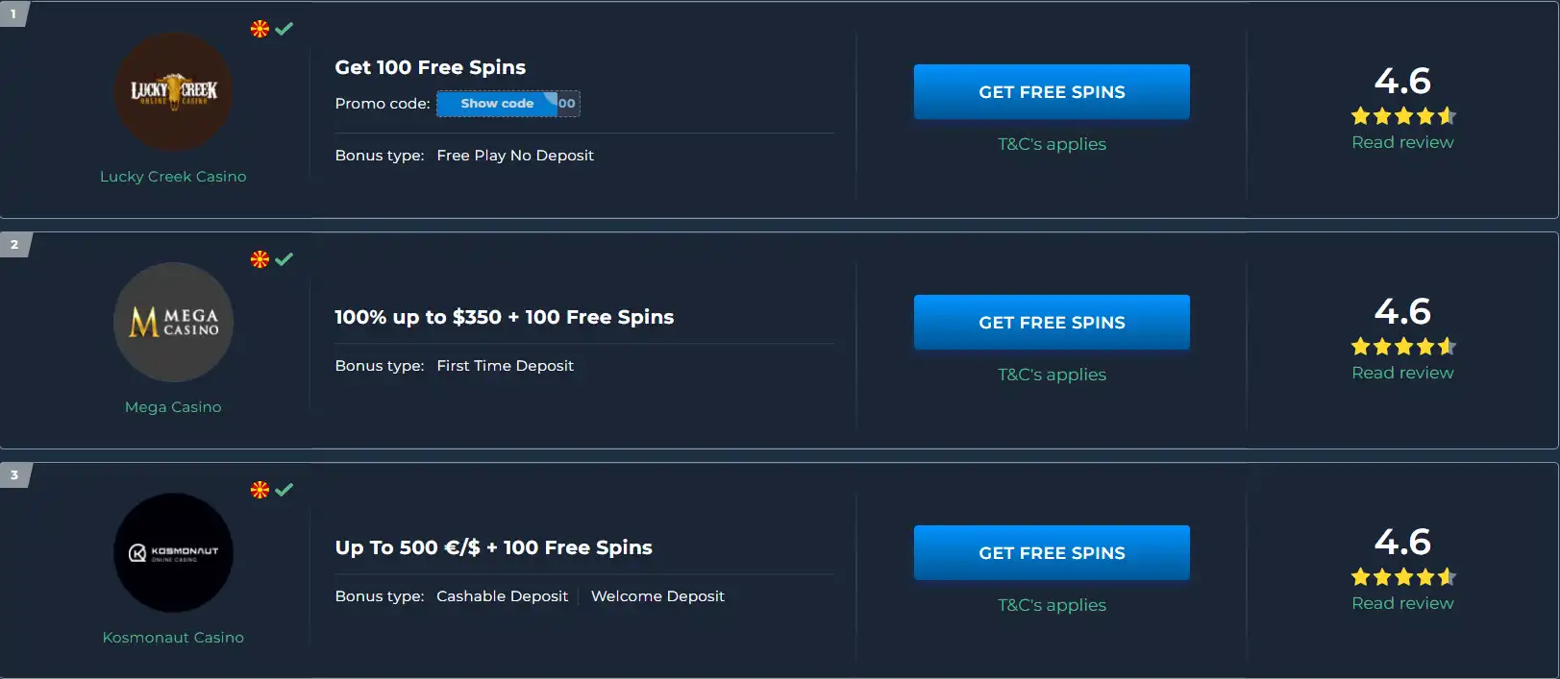Click the flag icon above Kosmonaut Casino

[260, 490]
